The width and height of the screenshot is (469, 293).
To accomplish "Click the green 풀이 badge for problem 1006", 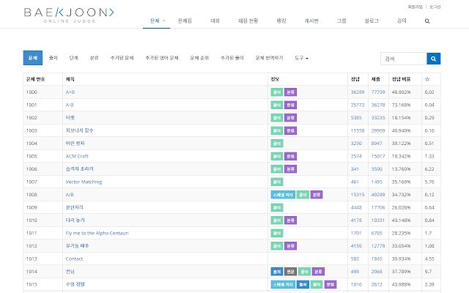I will click(x=277, y=169).
